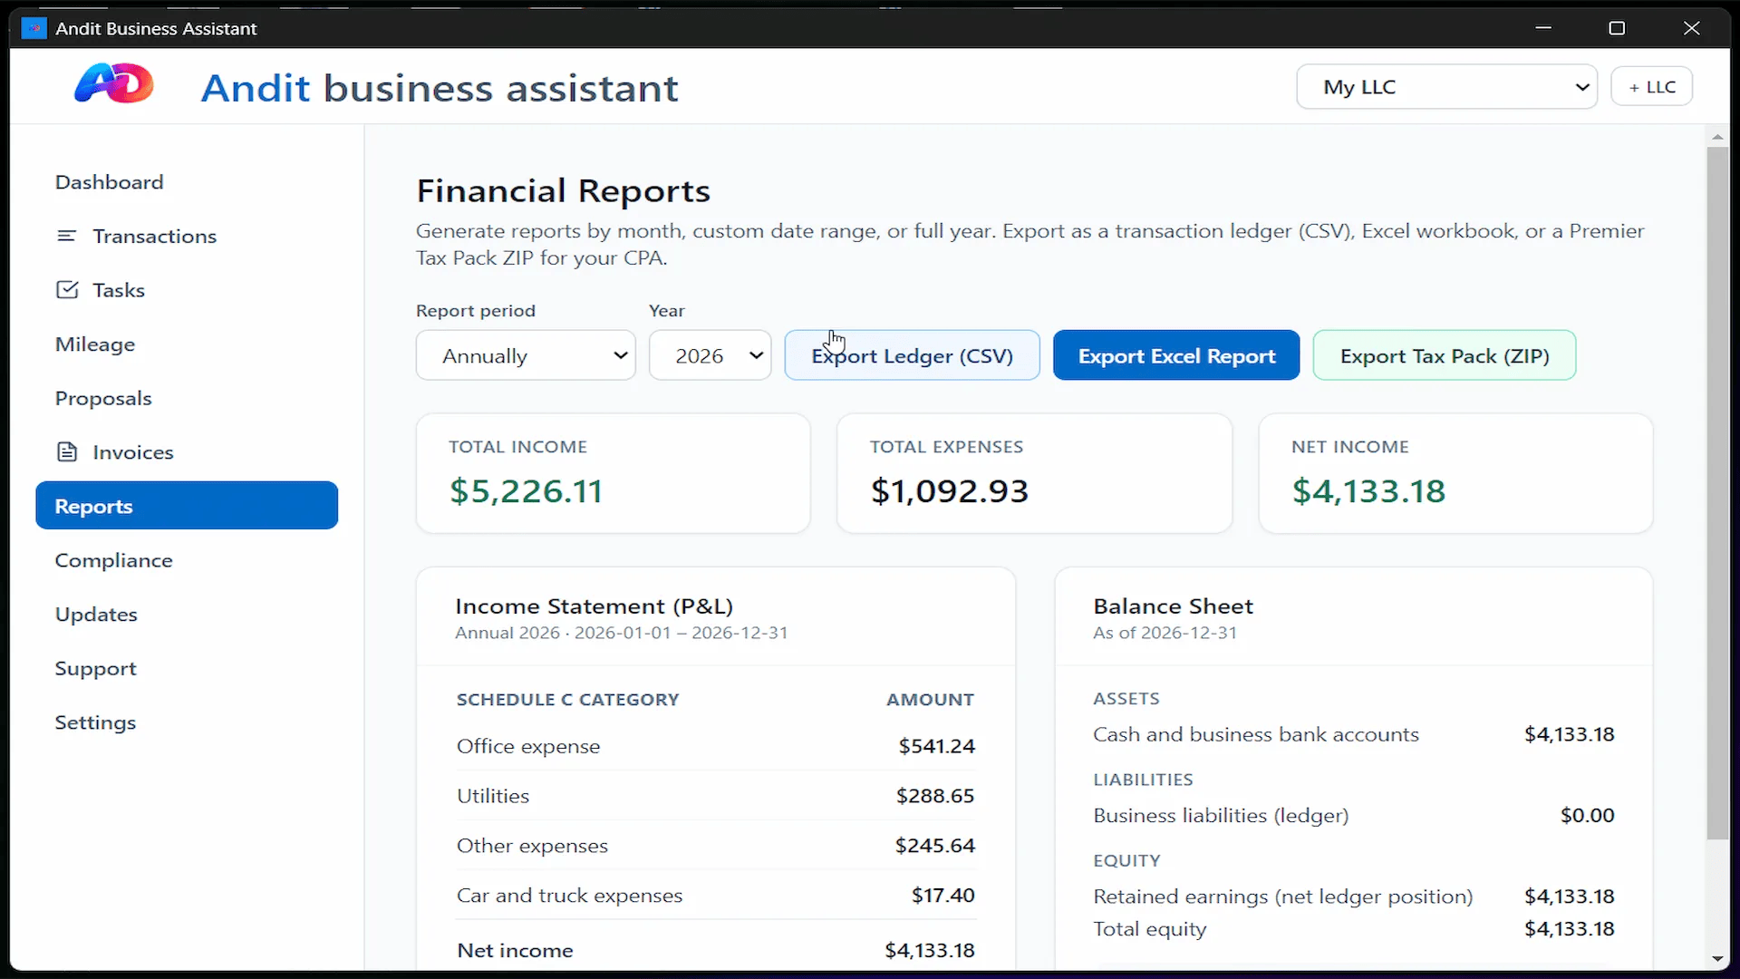Viewport: 1740px width, 979px height.
Task: Select the Reports sidebar item
Action: click(x=187, y=506)
